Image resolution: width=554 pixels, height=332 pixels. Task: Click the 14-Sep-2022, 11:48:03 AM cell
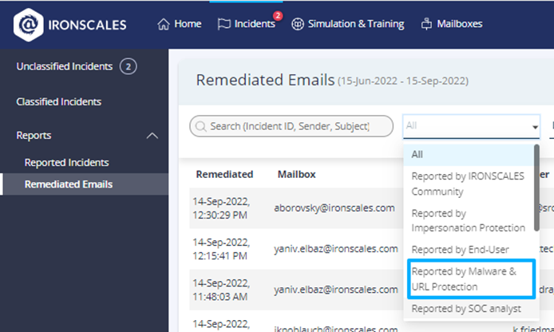point(221,290)
